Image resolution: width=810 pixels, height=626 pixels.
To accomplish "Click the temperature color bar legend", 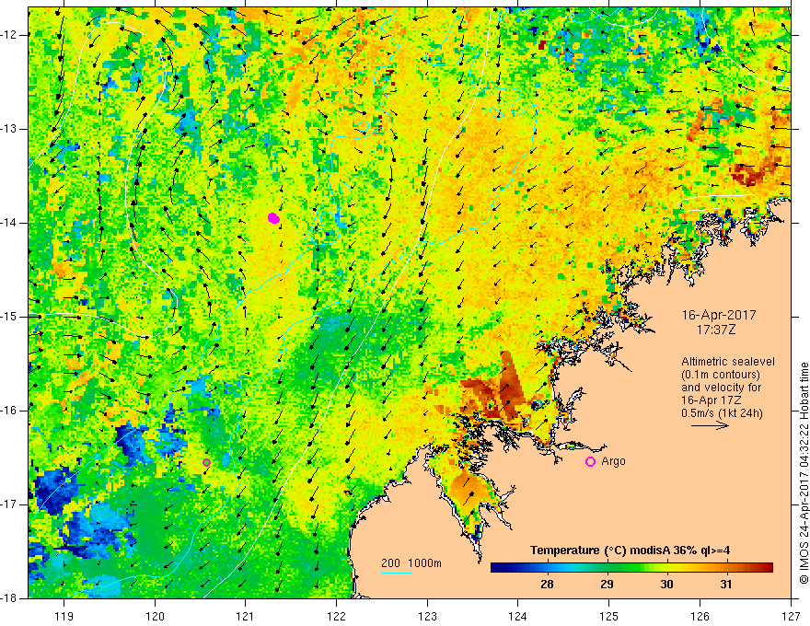I will coord(631,568).
